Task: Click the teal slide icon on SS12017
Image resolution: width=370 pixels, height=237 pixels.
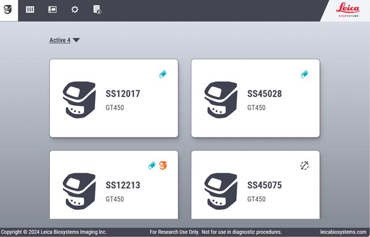Action: (163, 75)
